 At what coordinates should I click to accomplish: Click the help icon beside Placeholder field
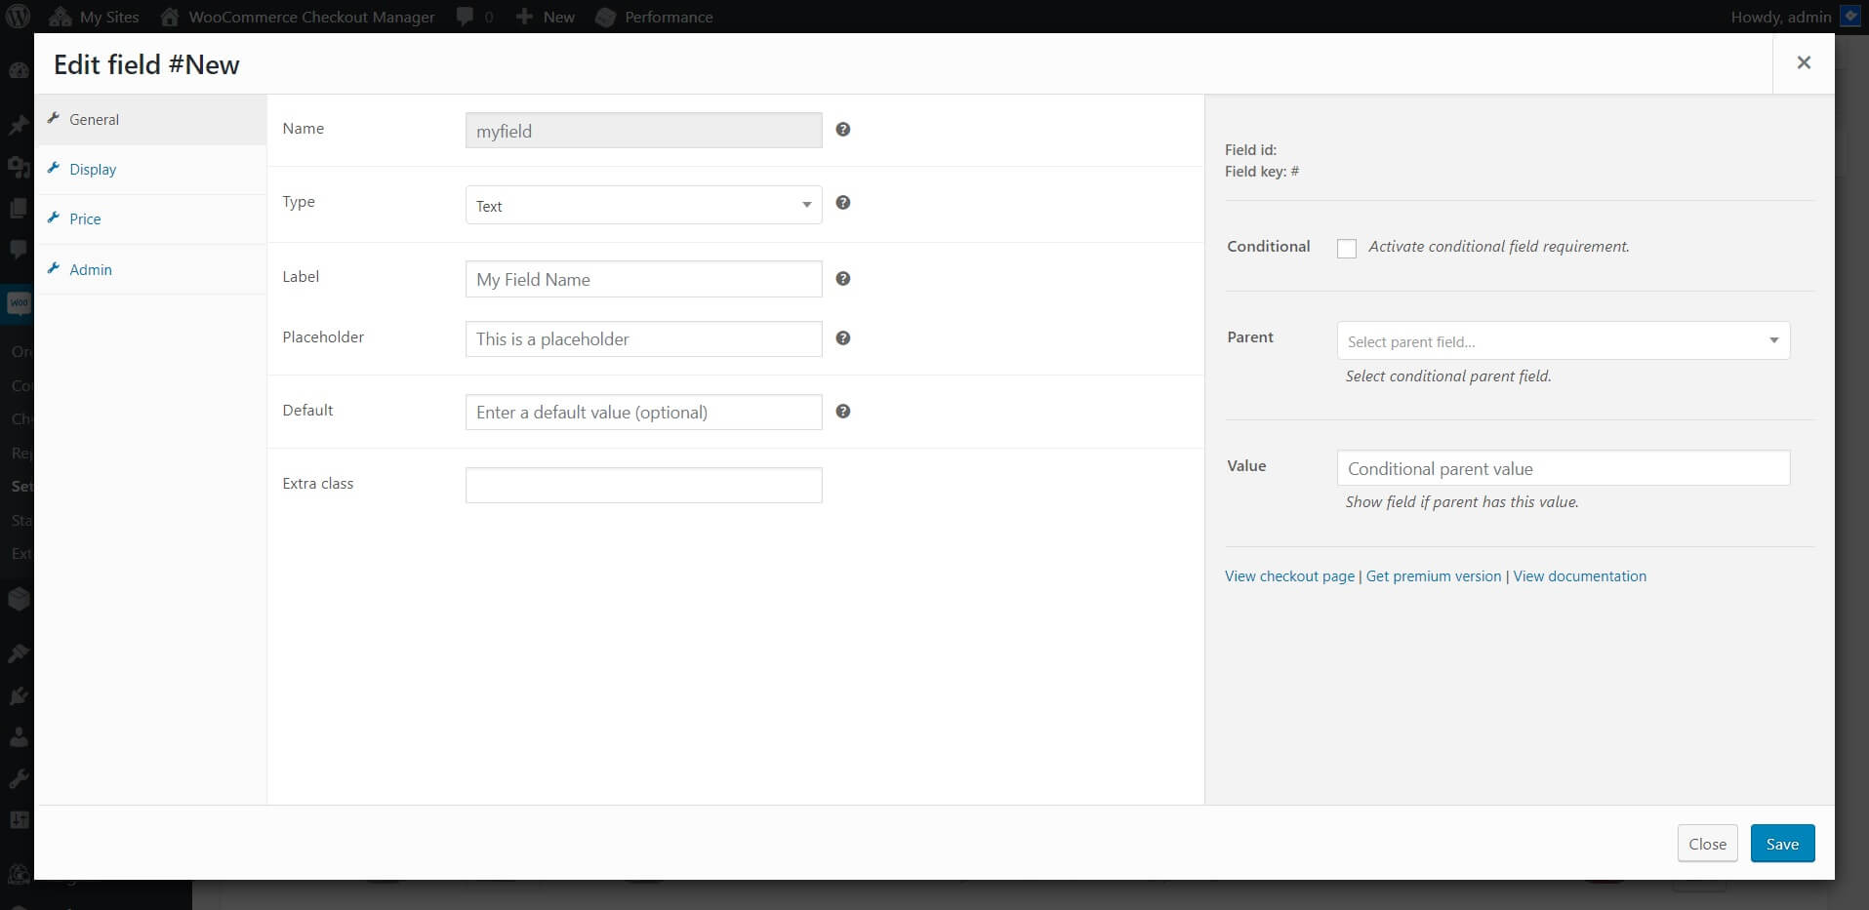coord(843,338)
